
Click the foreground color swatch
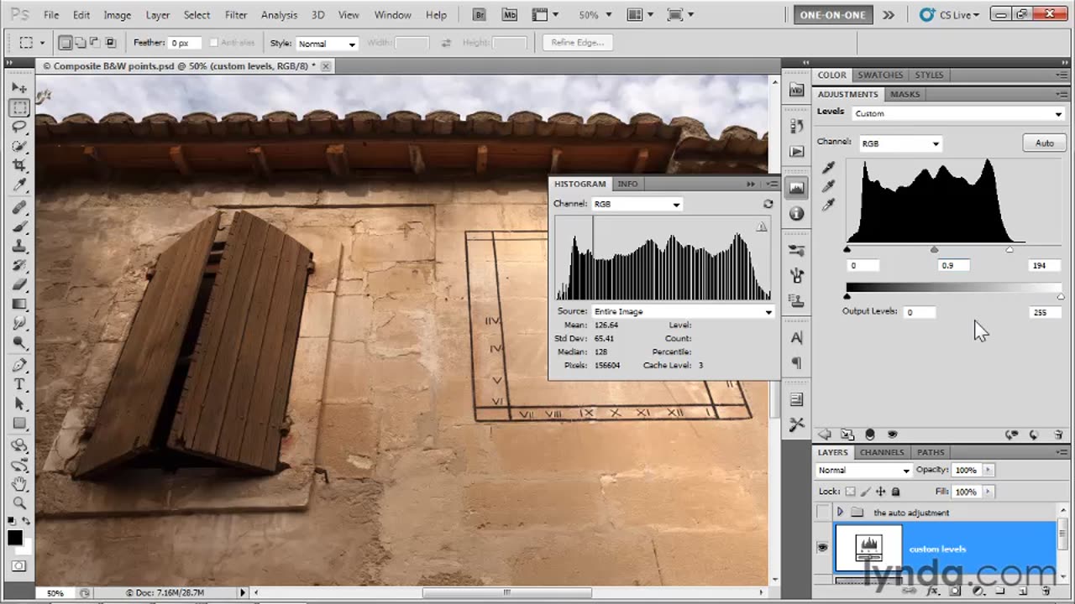(x=15, y=539)
